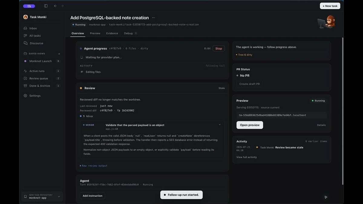Click the Inbox tray icon
The height and width of the screenshot is (204, 363).
(25, 28)
